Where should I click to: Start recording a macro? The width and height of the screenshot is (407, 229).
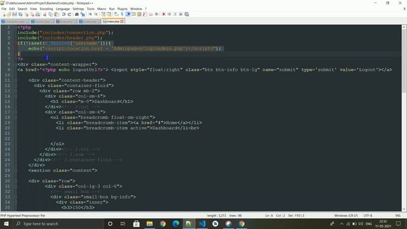point(163,14)
